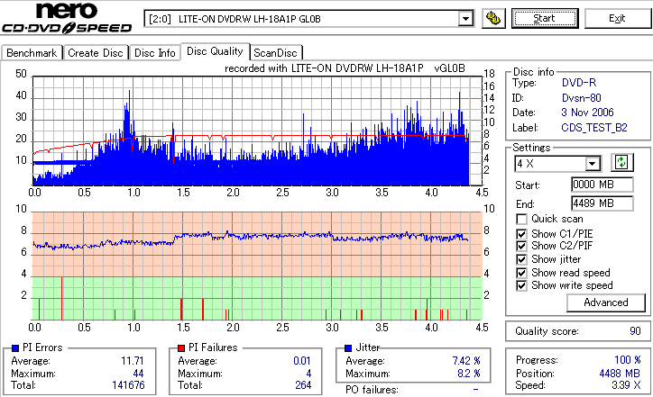Disable Show read speed checkbox
Viewport: 653px width, 397px height.
pos(521,273)
